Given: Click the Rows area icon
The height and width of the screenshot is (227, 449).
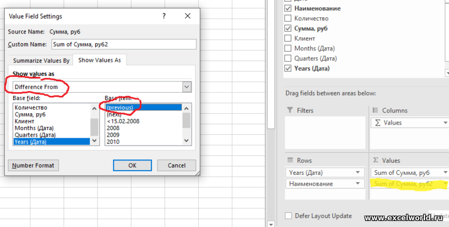Looking at the screenshot, I should (x=290, y=161).
